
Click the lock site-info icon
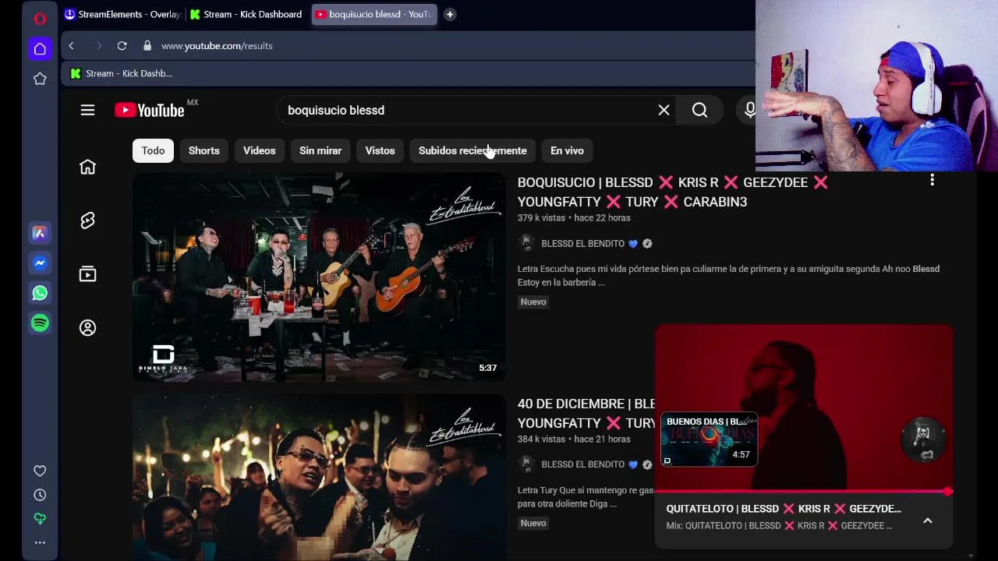pos(147,46)
